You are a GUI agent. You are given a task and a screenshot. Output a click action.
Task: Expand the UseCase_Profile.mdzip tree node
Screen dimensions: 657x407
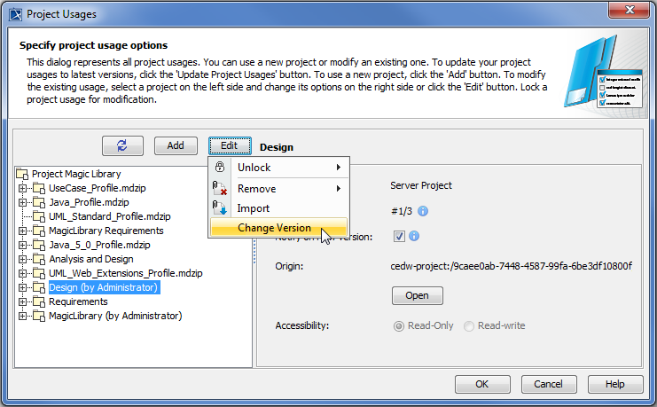23,188
